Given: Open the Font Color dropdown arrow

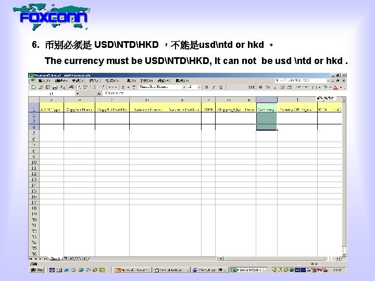Looking at the screenshot, I should (341, 87).
